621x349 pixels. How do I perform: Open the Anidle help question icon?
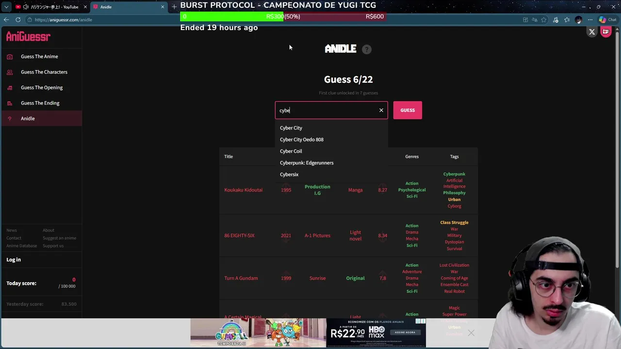(367, 49)
